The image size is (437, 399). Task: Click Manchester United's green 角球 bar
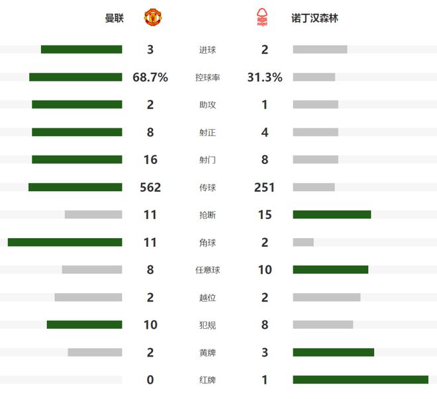pos(65,242)
